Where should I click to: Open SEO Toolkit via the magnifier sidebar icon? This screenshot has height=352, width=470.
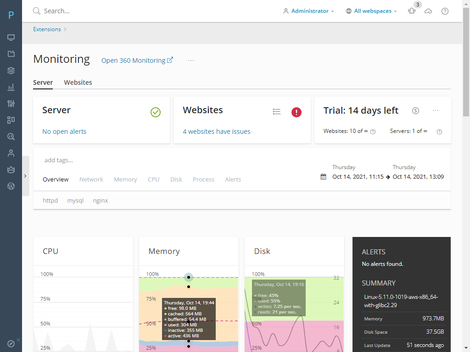pyautogui.click(x=11, y=136)
